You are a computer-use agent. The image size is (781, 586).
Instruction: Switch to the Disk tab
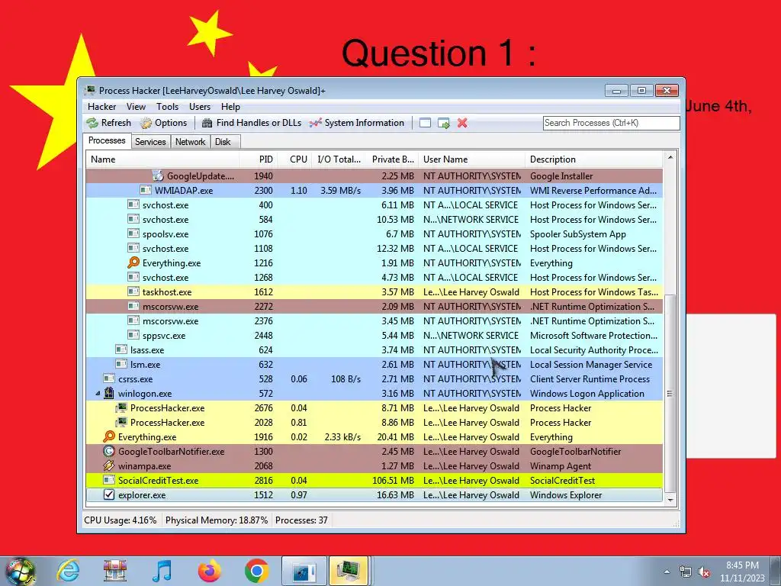tap(223, 141)
